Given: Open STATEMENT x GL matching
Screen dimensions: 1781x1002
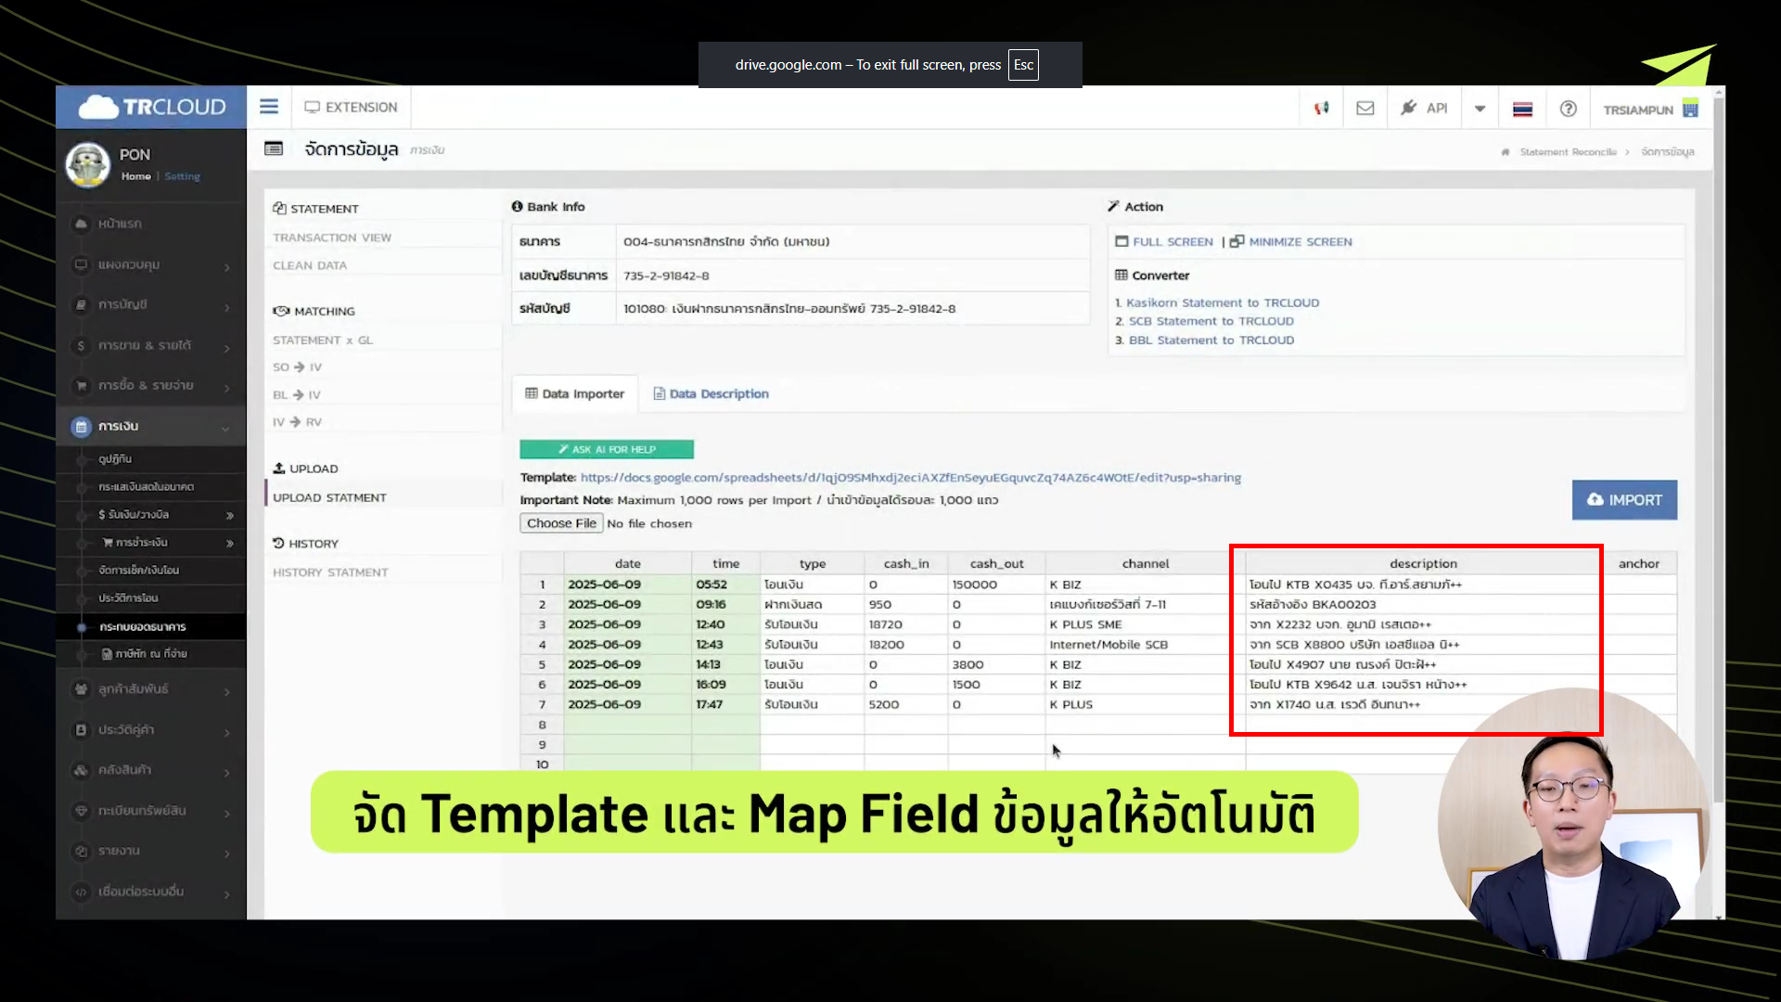Looking at the screenshot, I should [323, 340].
